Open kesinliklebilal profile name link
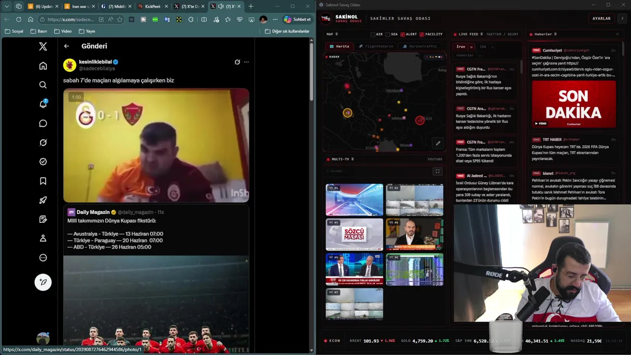The height and width of the screenshot is (355, 631). pyautogui.click(x=95, y=62)
